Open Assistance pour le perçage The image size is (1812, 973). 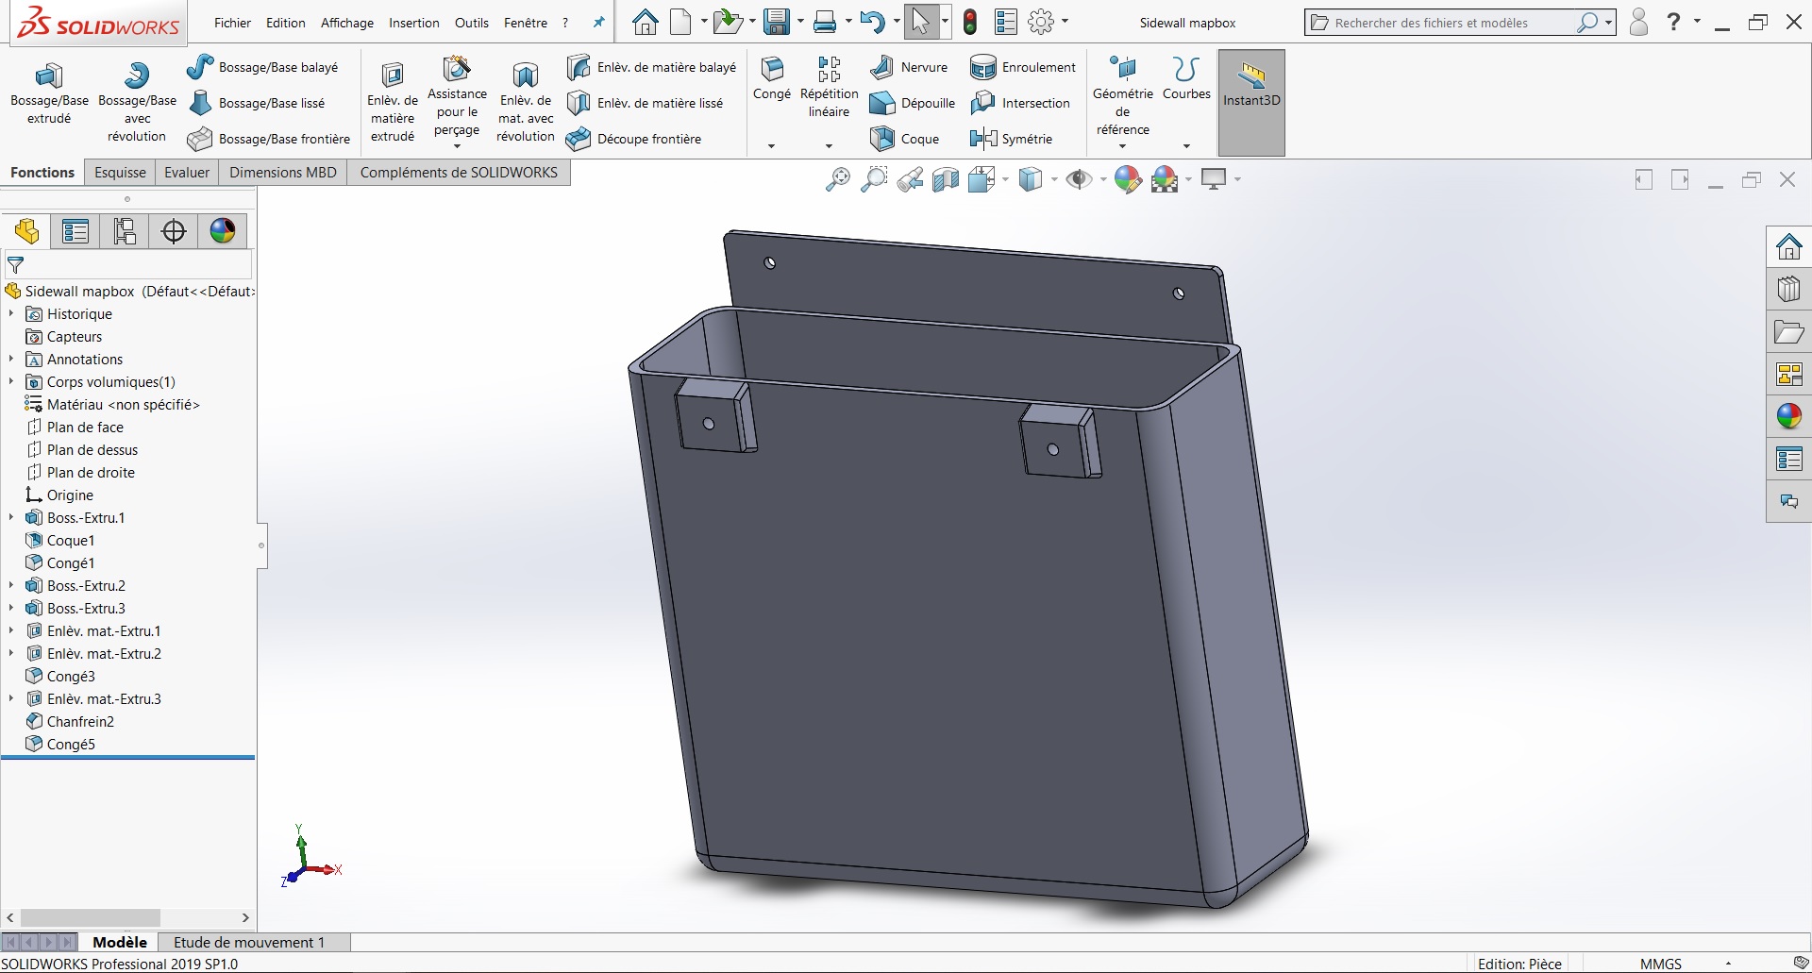coord(457,96)
